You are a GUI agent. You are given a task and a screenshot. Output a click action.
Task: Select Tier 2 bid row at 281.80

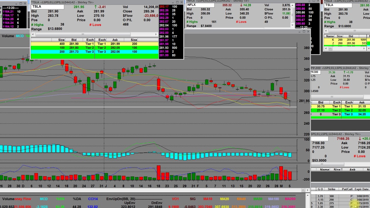63,48
